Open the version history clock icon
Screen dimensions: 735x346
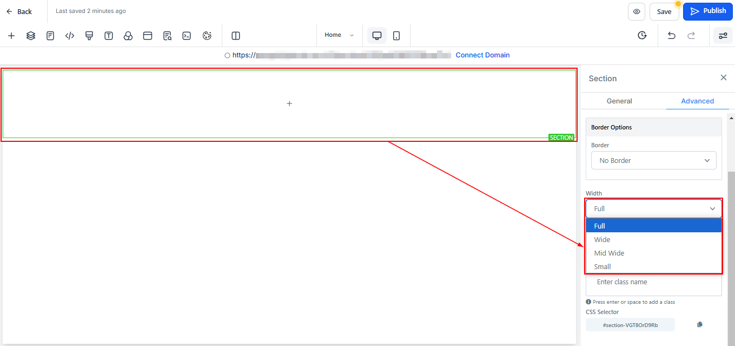[x=642, y=36]
